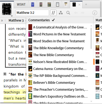Switch to the white framed book tab
The width and height of the screenshot is (102, 104).
pyautogui.click(x=58, y=5)
